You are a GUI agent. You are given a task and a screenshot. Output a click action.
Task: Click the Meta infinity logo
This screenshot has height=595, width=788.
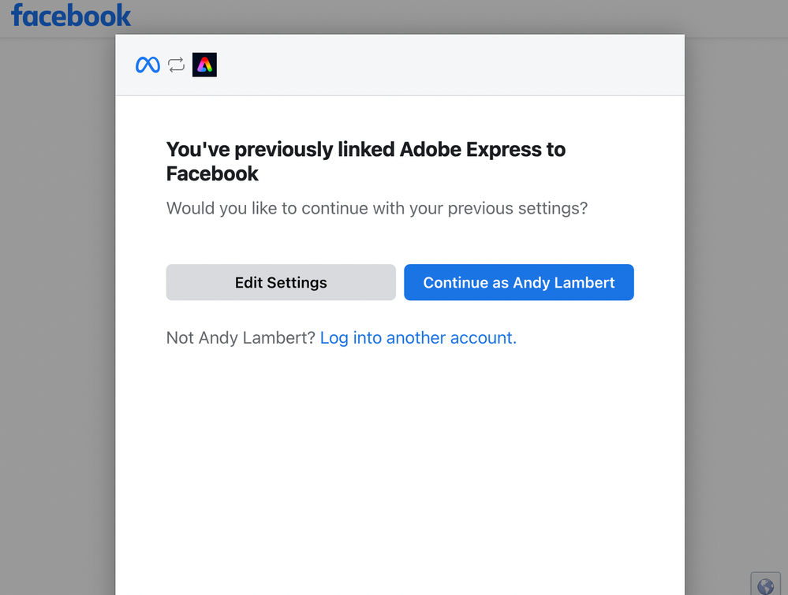148,65
